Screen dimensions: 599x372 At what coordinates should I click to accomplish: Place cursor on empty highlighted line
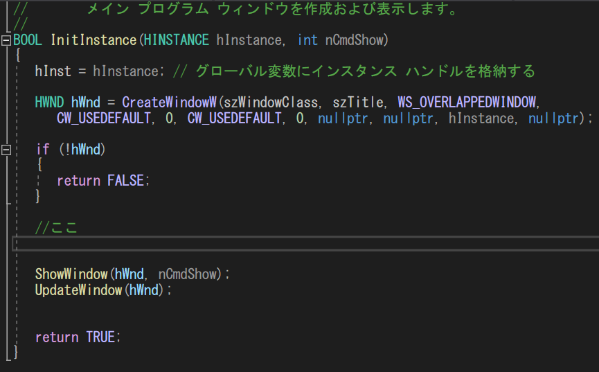(x=305, y=244)
